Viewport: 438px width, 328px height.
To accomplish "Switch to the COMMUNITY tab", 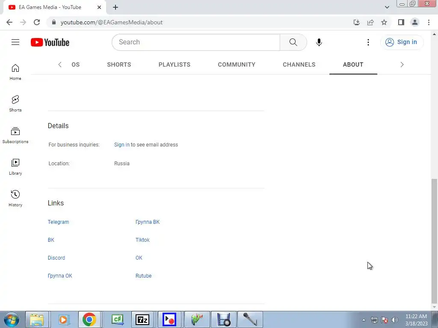I will 236,64.
